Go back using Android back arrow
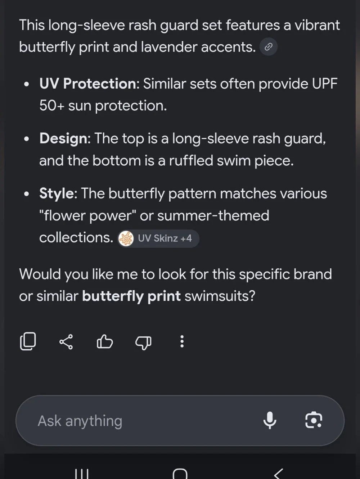This screenshot has height=479, width=360. [278, 473]
